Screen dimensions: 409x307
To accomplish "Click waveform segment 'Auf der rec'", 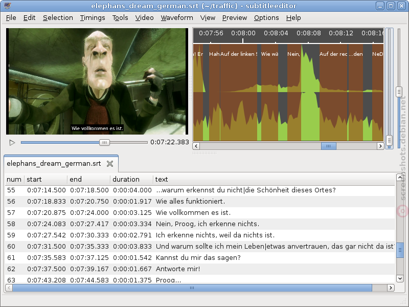I will [x=334, y=93].
